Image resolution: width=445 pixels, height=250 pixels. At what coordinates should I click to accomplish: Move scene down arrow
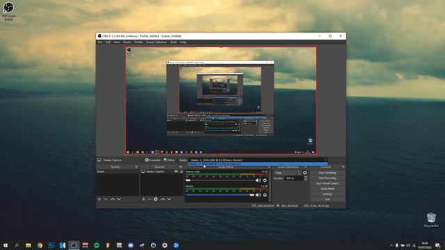(119, 199)
